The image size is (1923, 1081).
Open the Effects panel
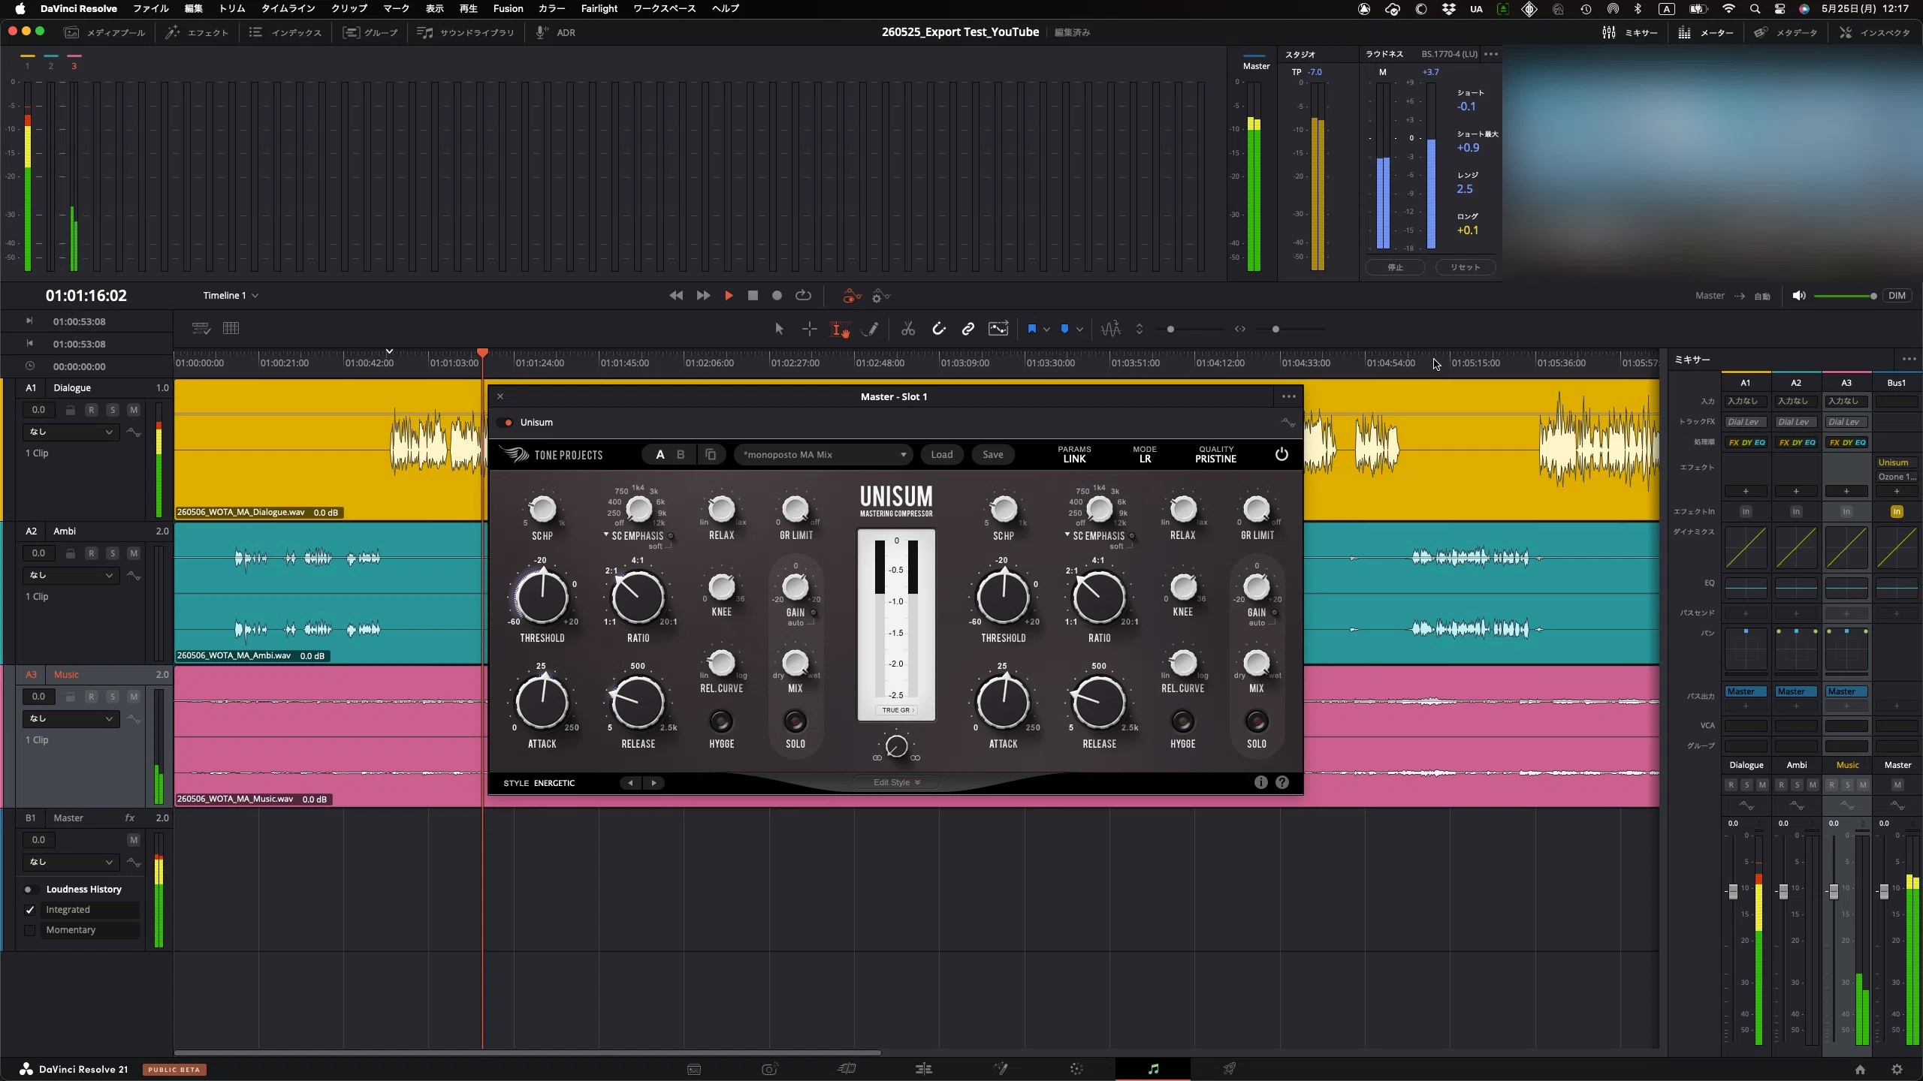[x=198, y=32]
